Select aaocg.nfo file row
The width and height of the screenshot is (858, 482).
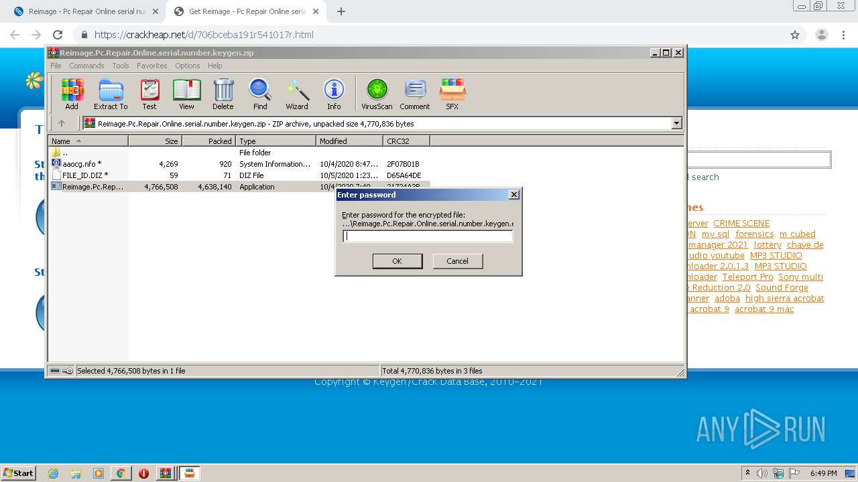(239, 164)
